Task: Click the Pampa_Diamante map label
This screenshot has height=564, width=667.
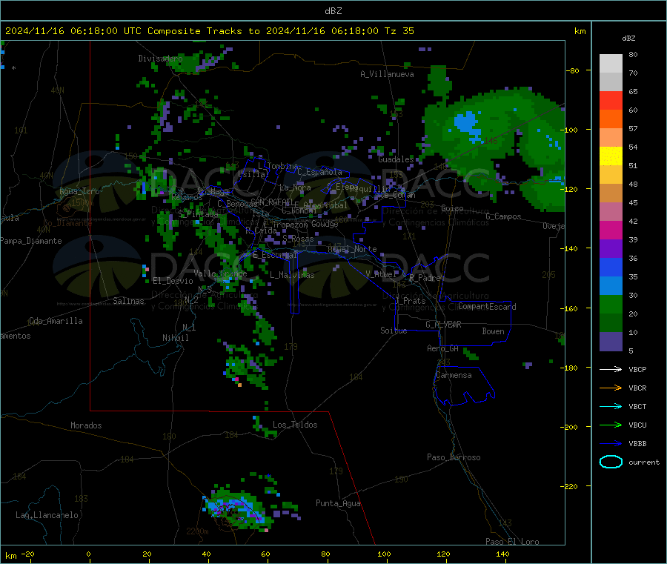Action: coord(31,241)
